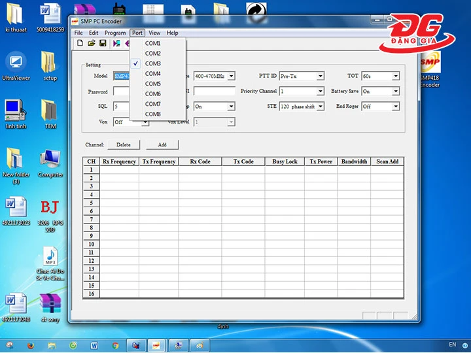The width and height of the screenshot is (471, 353).
Task: Click the Password input field
Action: click(121, 92)
